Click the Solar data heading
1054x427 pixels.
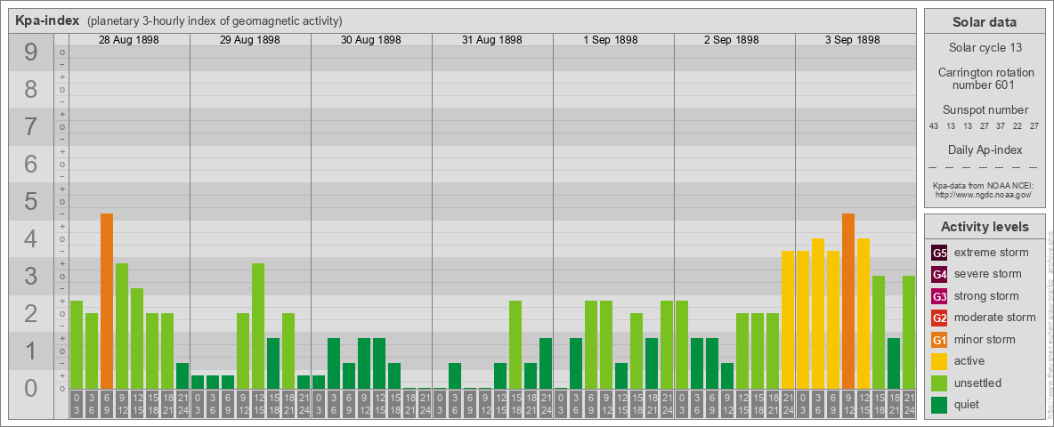point(985,22)
